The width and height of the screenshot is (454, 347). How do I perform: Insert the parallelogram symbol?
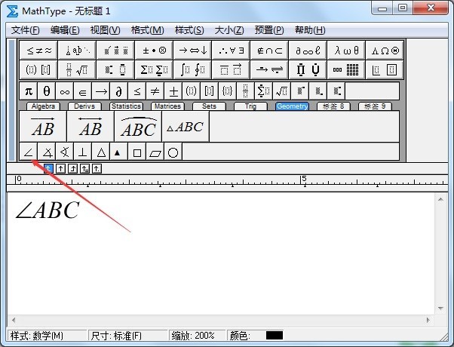[x=155, y=152]
